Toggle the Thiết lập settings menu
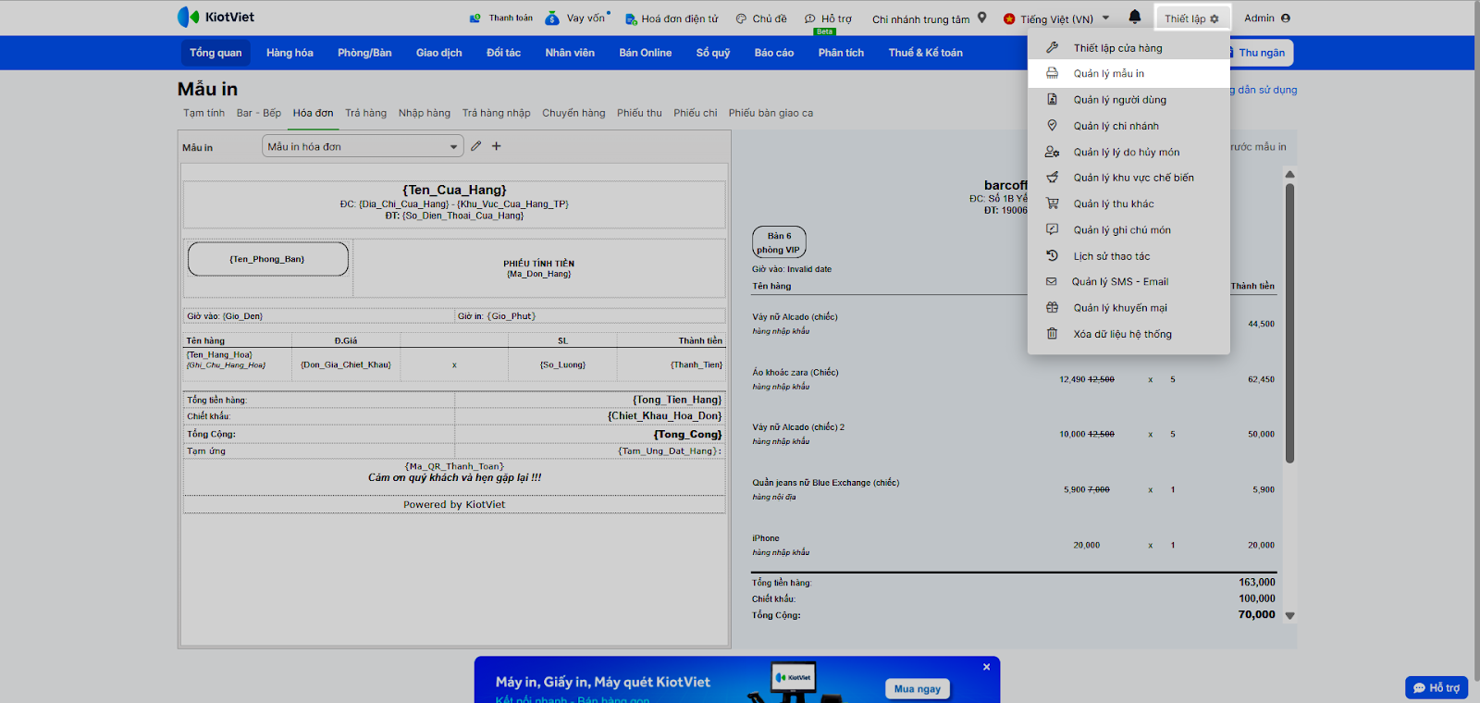 point(1191,18)
